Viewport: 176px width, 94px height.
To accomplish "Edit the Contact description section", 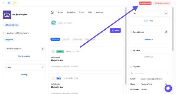I will tap(42, 49).
